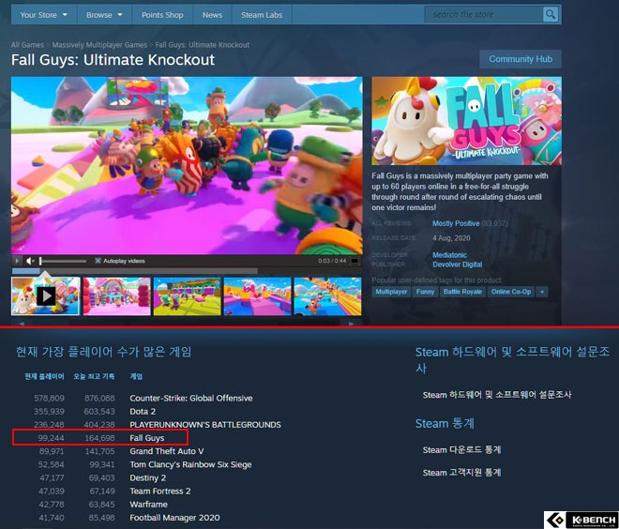The height and width of the screenshot is (529, 619).
Task: Select the pink archway screenshot thumbnail
Action: [117, 296]
